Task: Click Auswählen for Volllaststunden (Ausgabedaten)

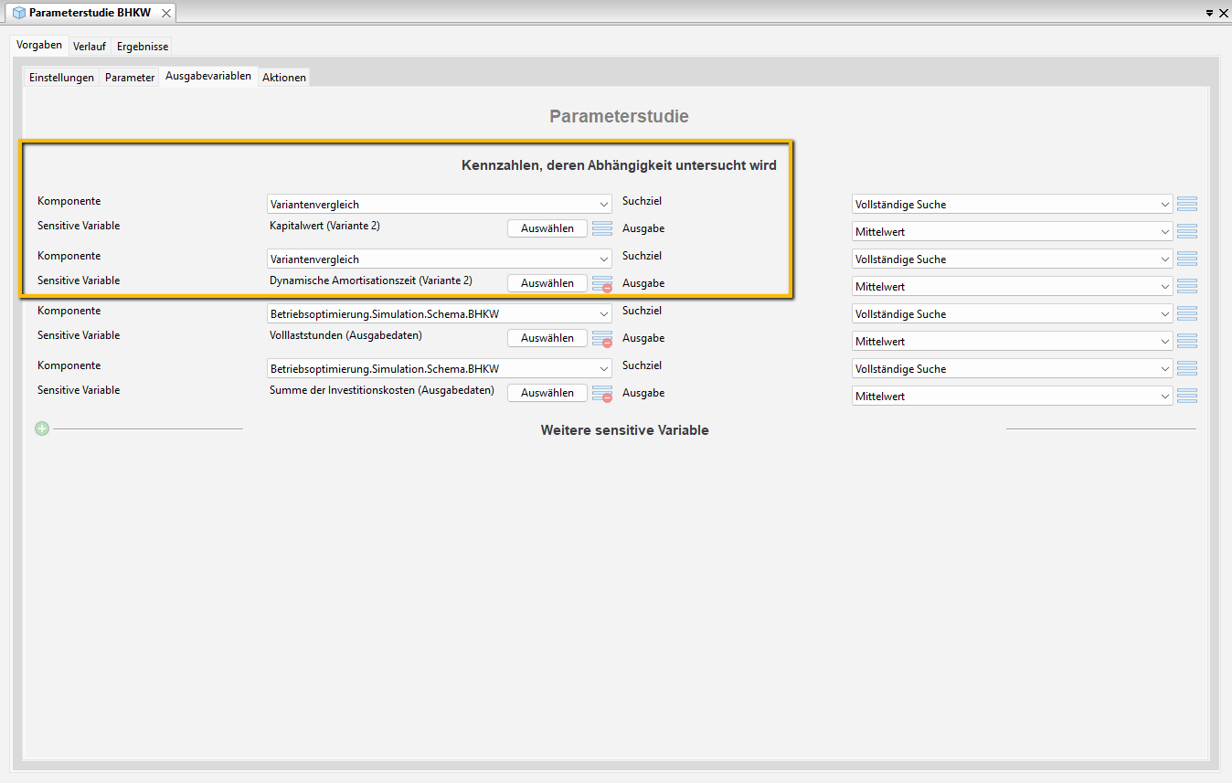Action: coord(547,338)
